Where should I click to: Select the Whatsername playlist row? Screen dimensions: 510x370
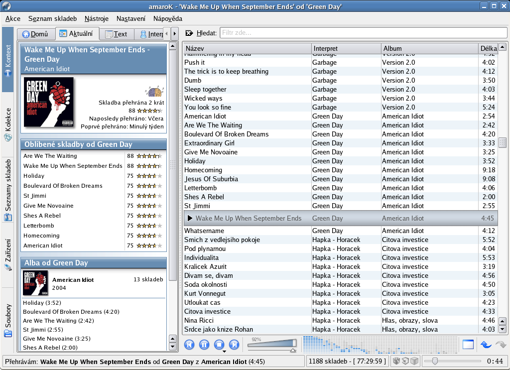(340, 231)
